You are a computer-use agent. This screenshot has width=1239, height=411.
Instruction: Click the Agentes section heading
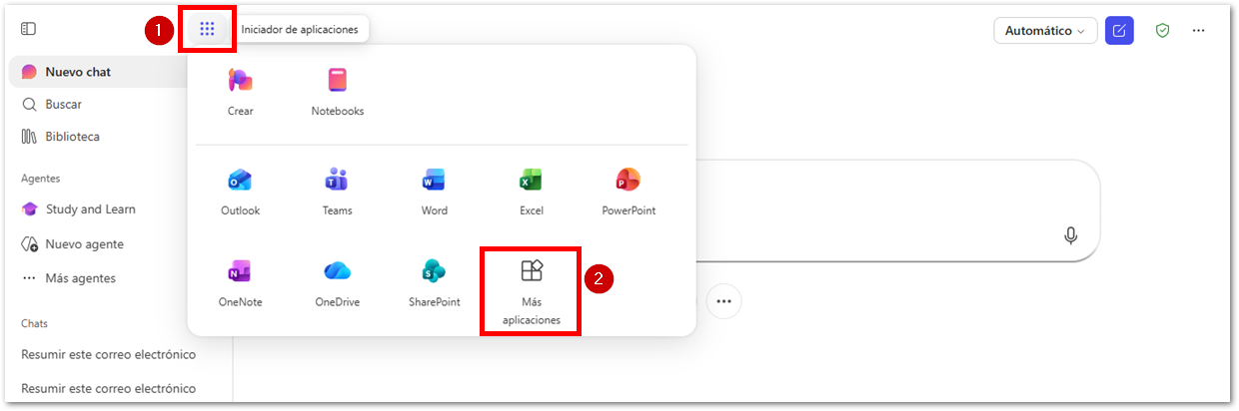[x=41, y=179]
